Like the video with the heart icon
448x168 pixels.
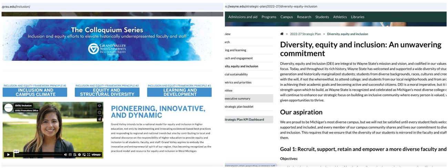[99, 106]
